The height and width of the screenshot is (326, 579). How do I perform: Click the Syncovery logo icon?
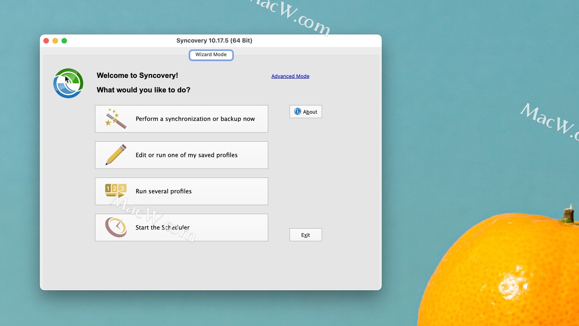pos(68,83)
